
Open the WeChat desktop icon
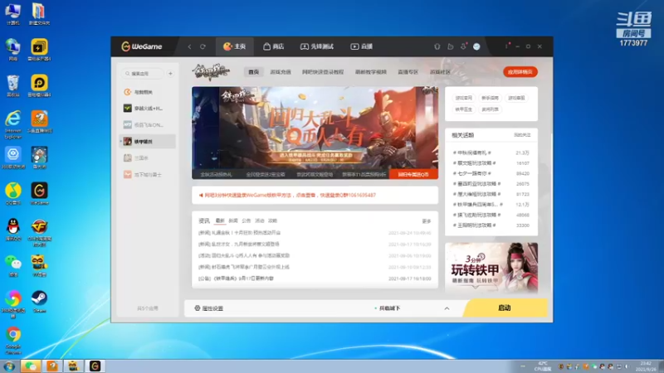coord(13,265)
